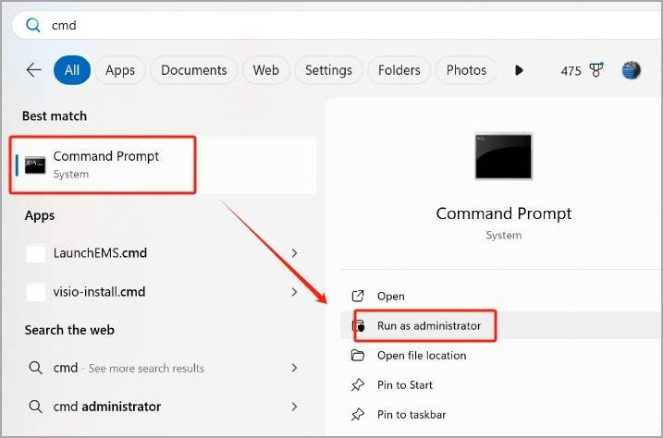The width and height of the screenshot is (663, 438).
Task: Click large Command Prompt preview thumbnail
Action: [x=503, y=156]
